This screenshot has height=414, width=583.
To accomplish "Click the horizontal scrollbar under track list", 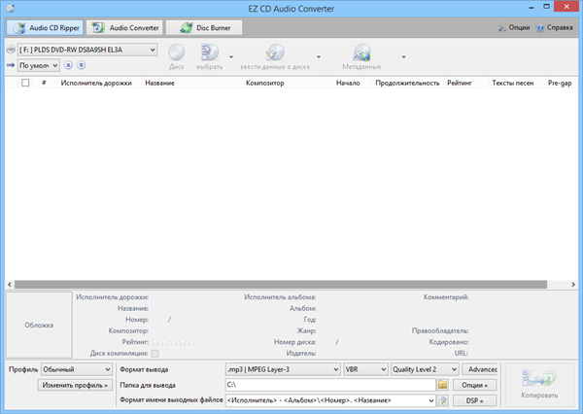I will point(291,284).
